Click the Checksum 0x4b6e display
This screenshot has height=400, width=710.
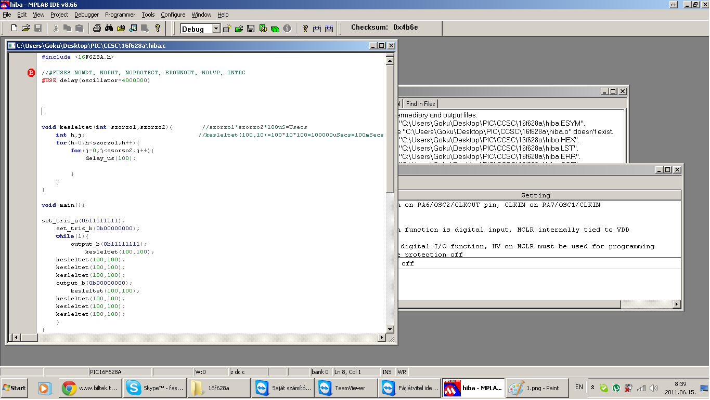[x=384, y=27]
